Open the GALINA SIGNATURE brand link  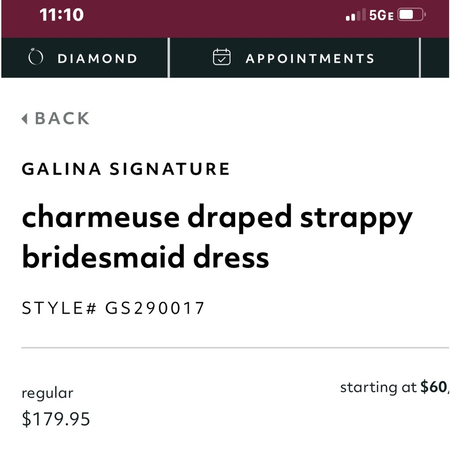(126, 169)
